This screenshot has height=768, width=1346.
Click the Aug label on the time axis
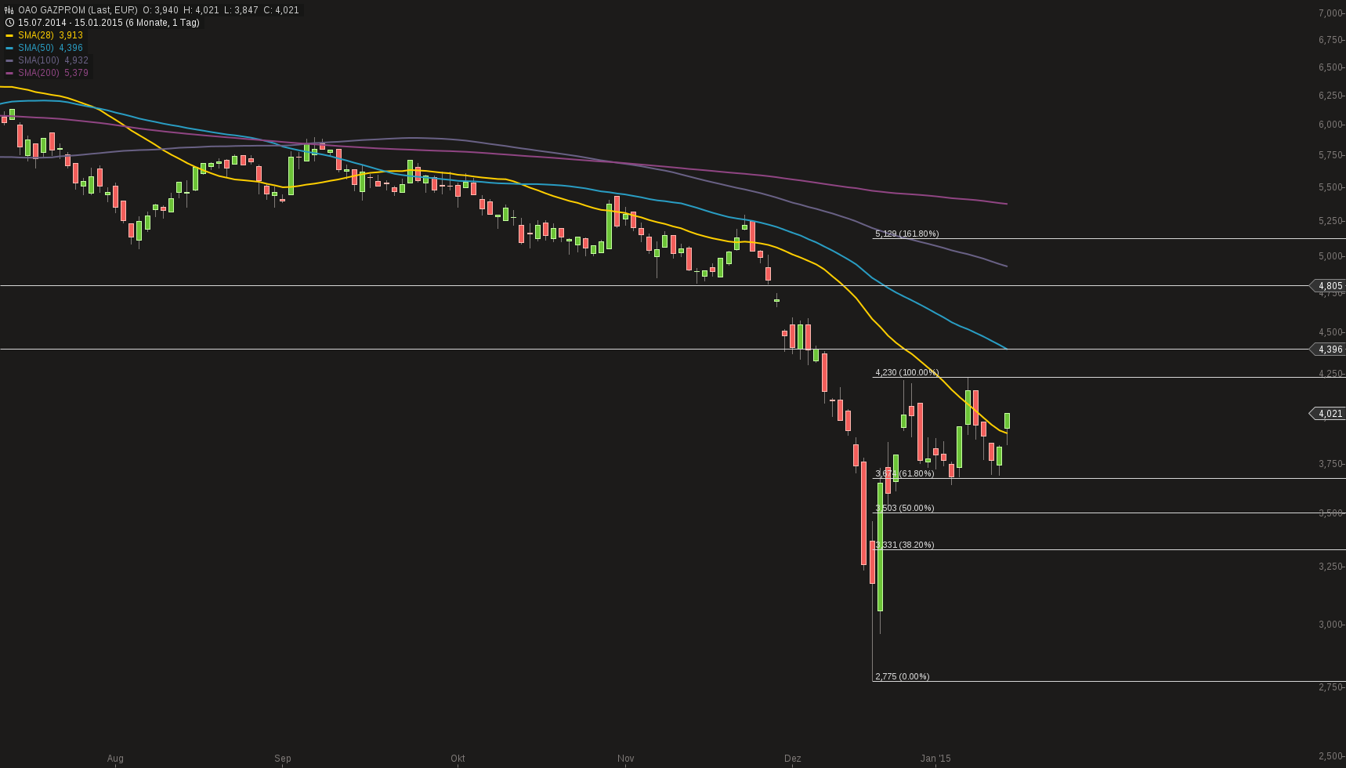(x=115, y=759)
